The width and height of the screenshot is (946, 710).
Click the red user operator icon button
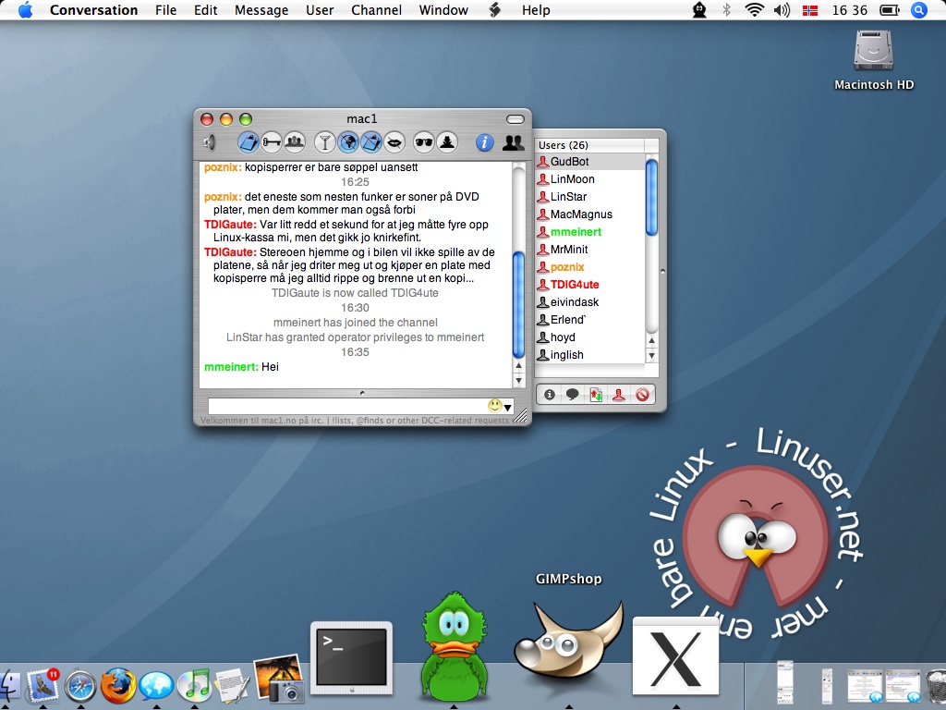tap(618, 395)
